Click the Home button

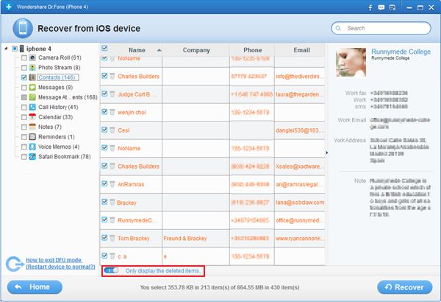click(x=35, y=287)
